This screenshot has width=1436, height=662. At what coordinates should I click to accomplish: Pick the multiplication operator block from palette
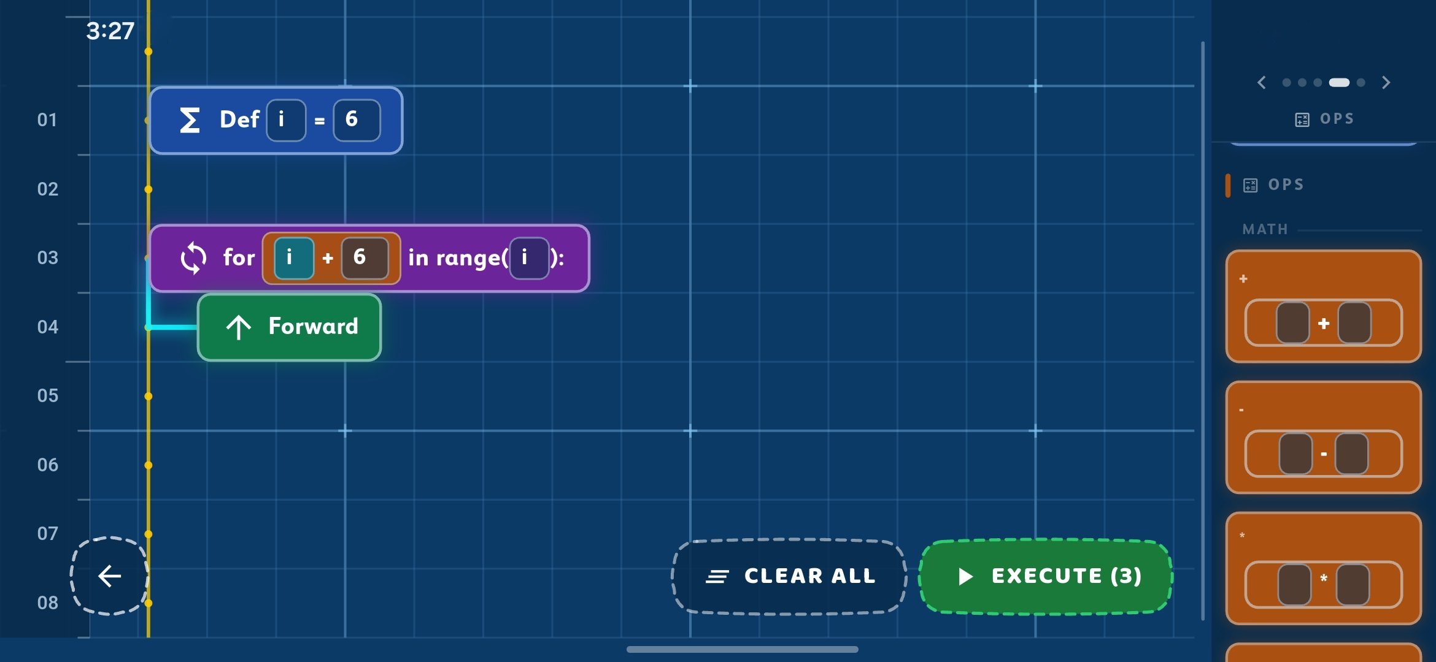(1323, 568)
